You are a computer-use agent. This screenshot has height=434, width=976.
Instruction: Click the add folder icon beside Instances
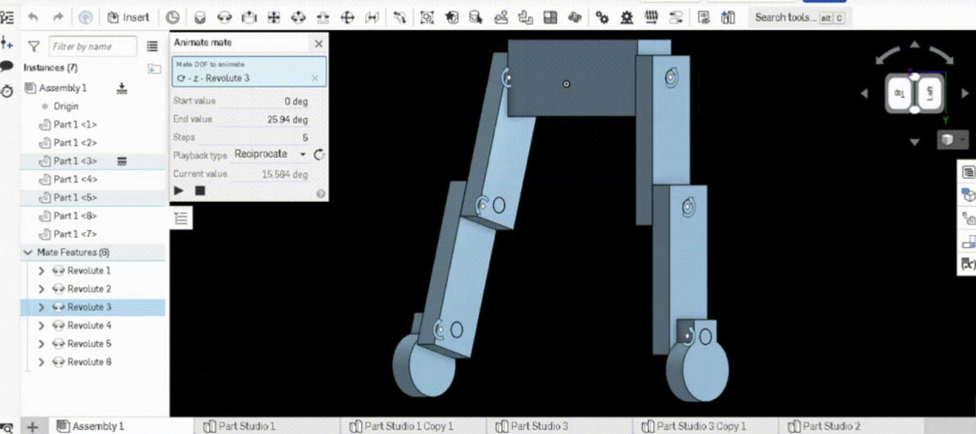pos(154,69)
